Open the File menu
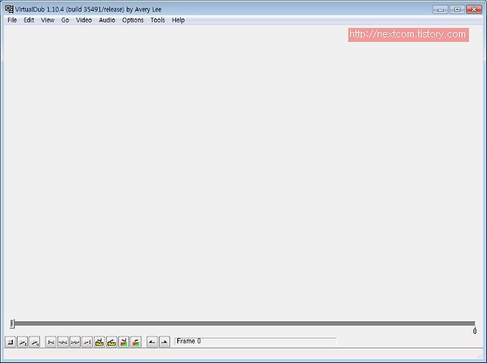This screenshot has width=487, height=363. coord(12,20)
